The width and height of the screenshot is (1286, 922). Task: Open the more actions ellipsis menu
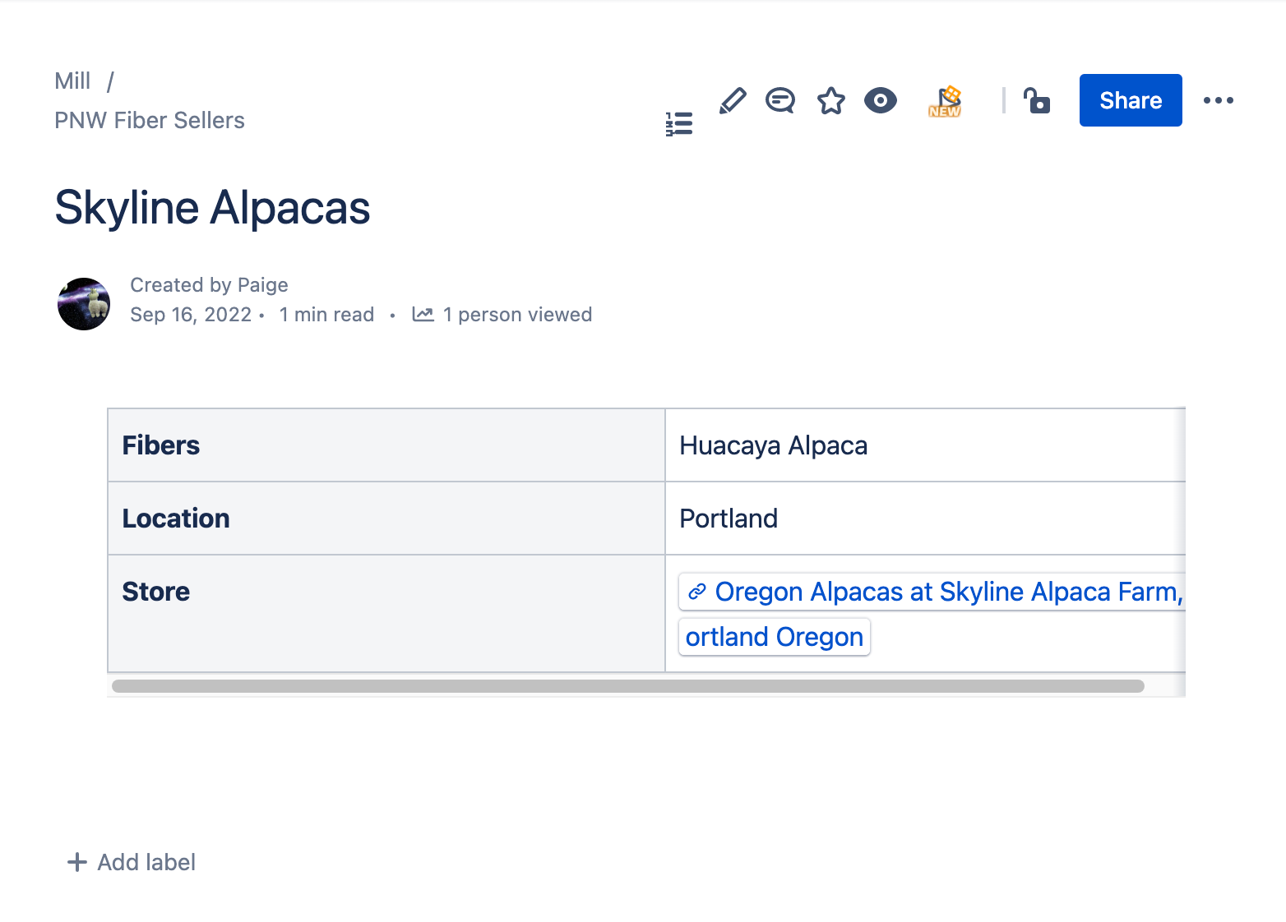tap(1219, 100)
